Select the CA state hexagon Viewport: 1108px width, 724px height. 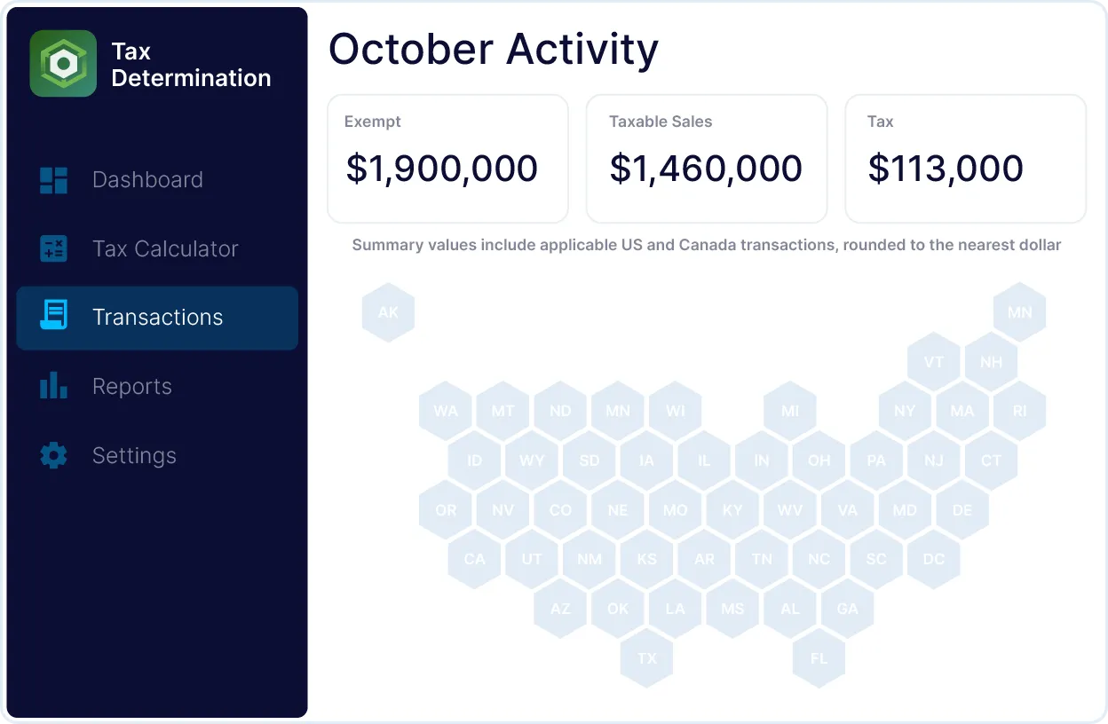[475, 559]
